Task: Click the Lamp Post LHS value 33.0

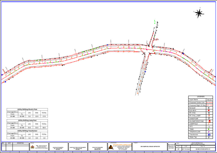Action: [x=29, y=128]
